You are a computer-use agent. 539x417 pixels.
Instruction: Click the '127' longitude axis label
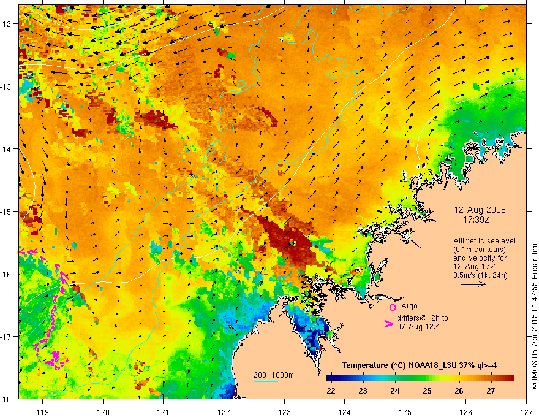(x=526, y=412)
